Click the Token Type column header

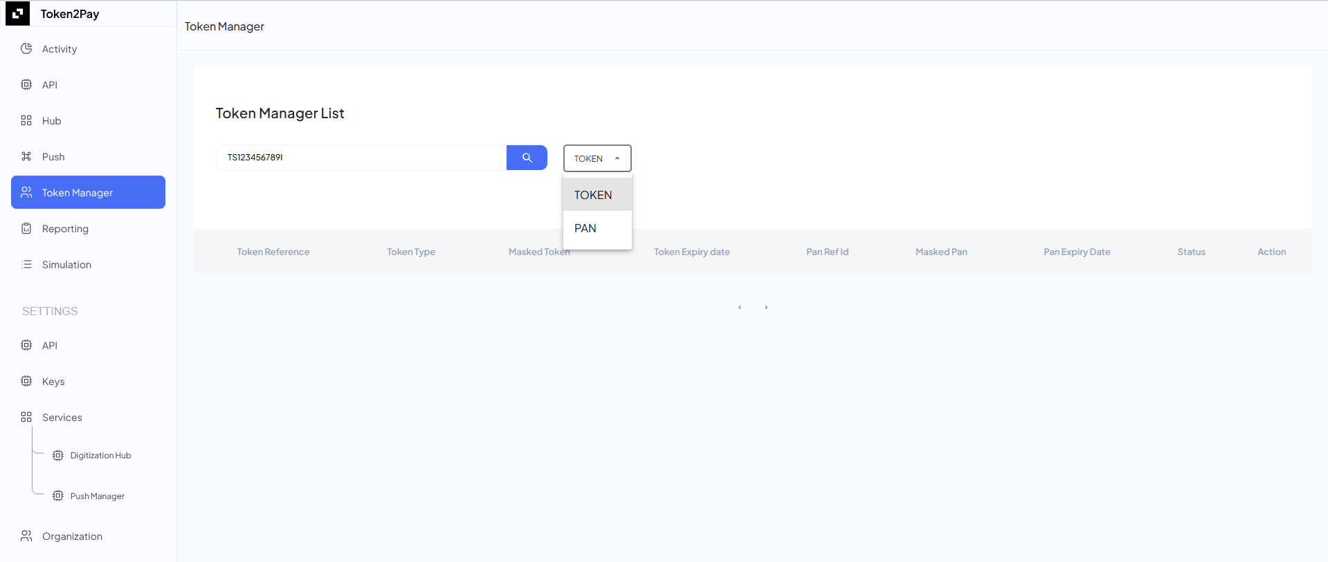click(411, 252)
